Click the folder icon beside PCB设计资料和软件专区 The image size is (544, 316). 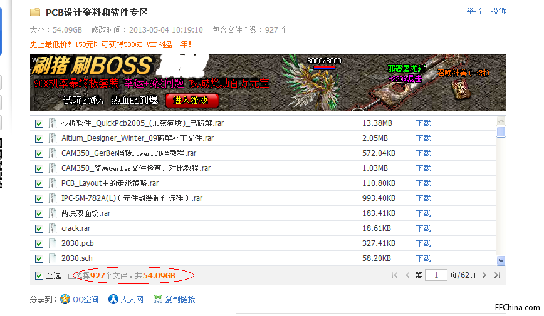tap(35, 13)
